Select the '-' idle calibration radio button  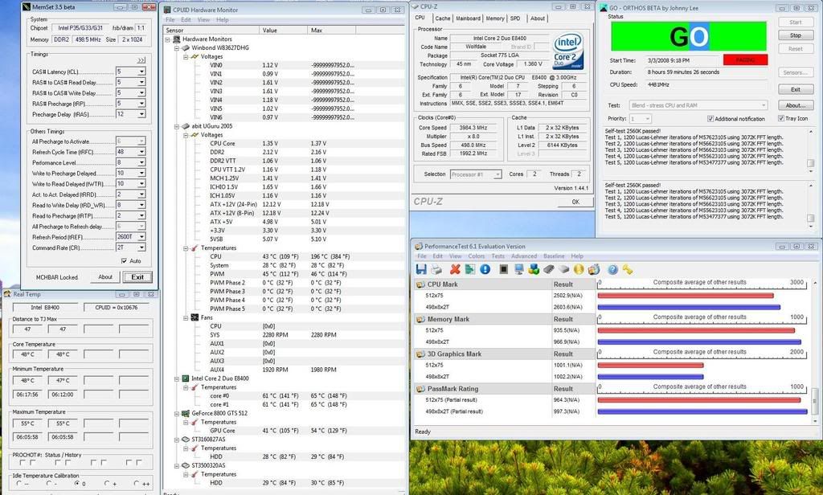point(48,484)
